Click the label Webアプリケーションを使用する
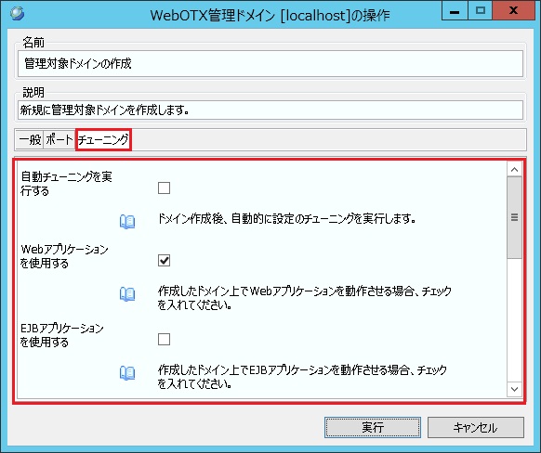 coord(64,256)
